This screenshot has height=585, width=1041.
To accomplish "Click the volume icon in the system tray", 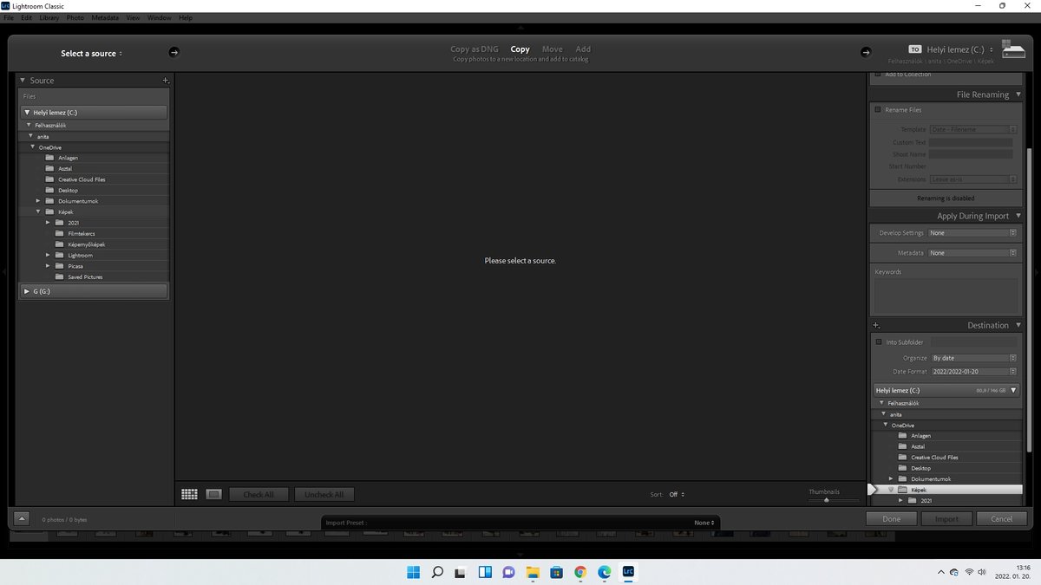I will [982, 572].
